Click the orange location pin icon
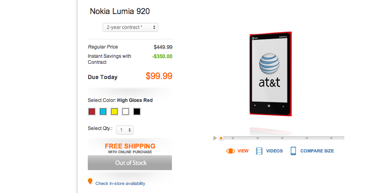The image size is (366, 193). point(90,181)
